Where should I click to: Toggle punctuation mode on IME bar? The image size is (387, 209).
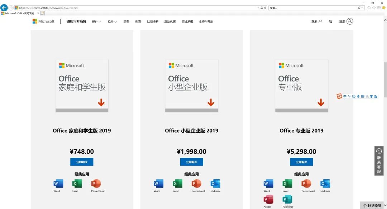[349, 96]
